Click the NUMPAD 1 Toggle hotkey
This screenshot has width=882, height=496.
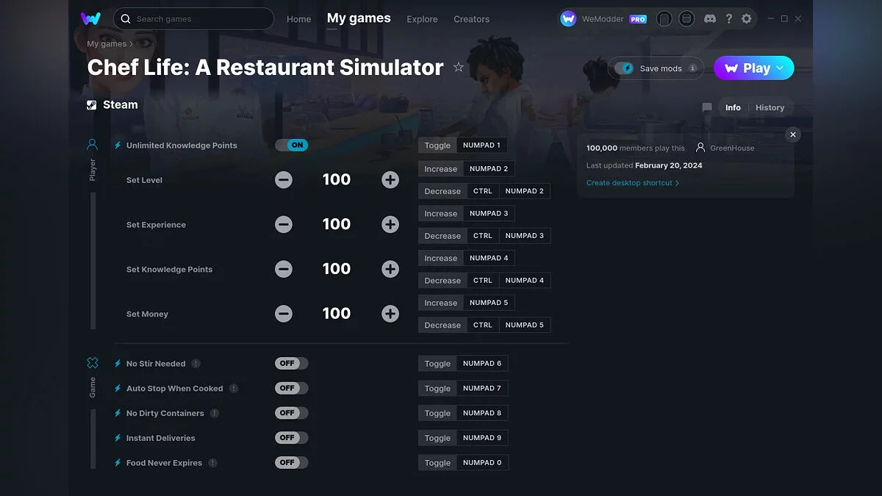point(462,145)
